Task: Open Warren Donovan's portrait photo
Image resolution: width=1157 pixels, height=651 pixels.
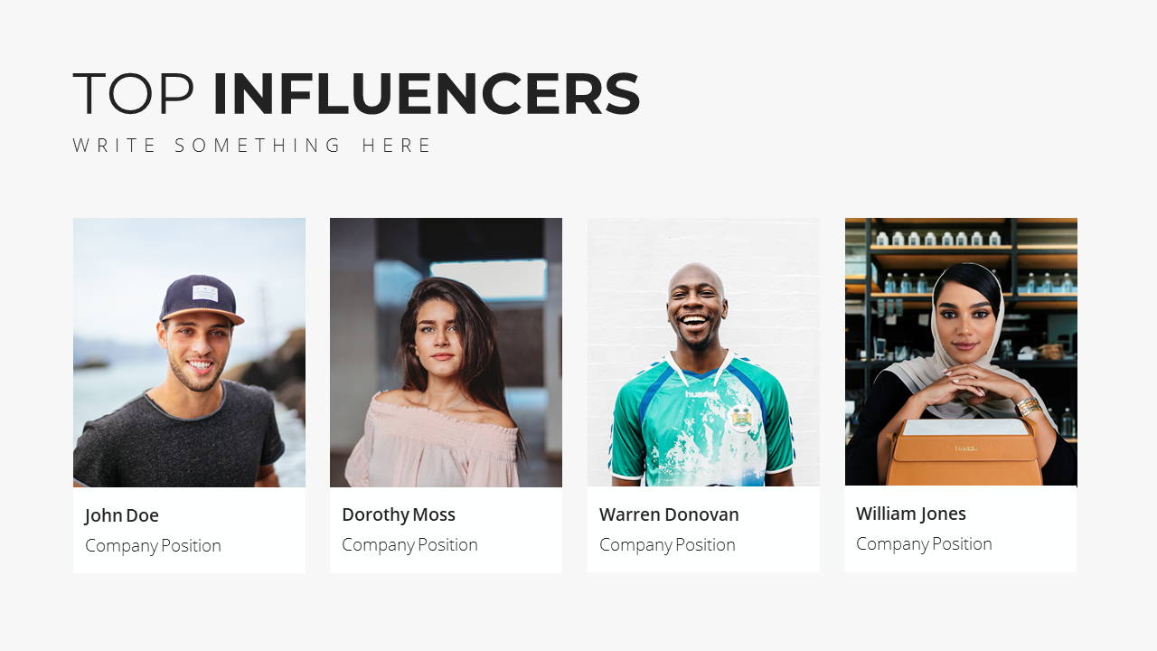Action: click(x=703, y=353)
